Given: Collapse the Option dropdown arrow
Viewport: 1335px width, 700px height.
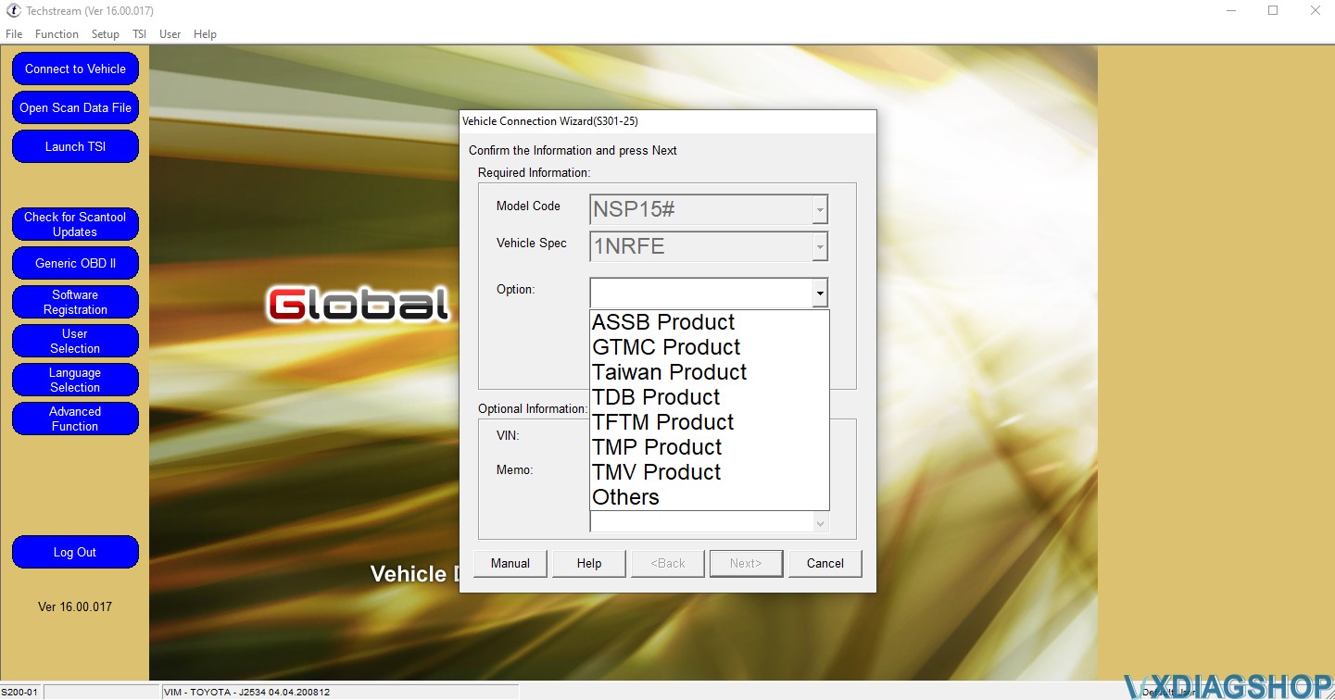Looking at the screenshot, I should click(x=819, y=293).
